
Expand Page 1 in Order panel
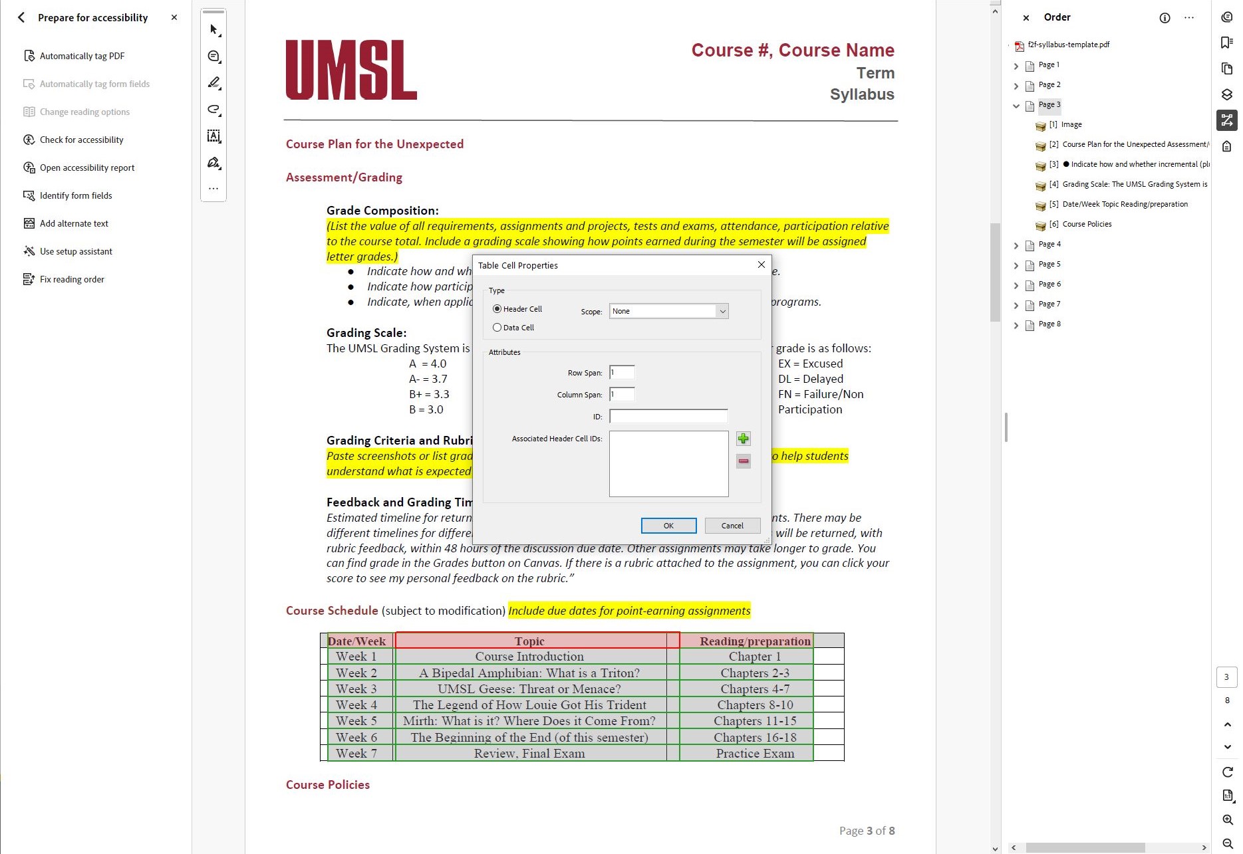1016,66
